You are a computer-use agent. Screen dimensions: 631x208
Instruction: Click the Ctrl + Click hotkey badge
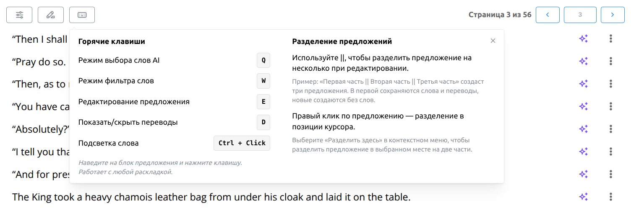click(x=242, y=143)
